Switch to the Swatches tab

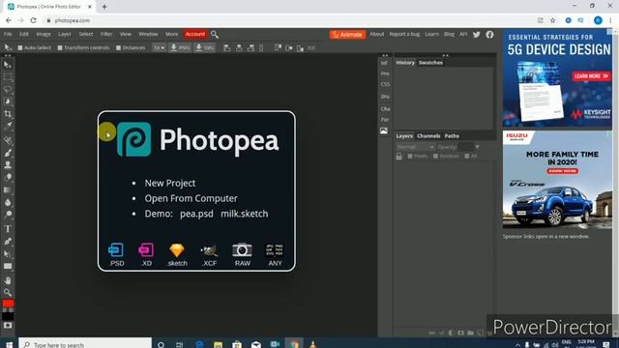(x=430, y=63)
